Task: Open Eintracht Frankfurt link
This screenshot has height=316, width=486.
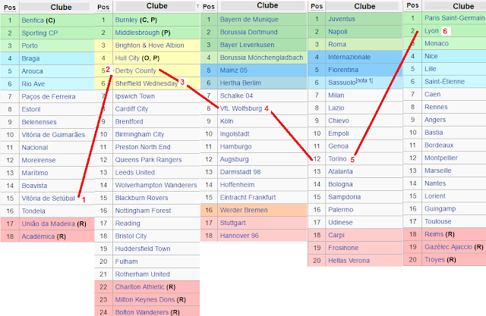Action: point(248,197)
